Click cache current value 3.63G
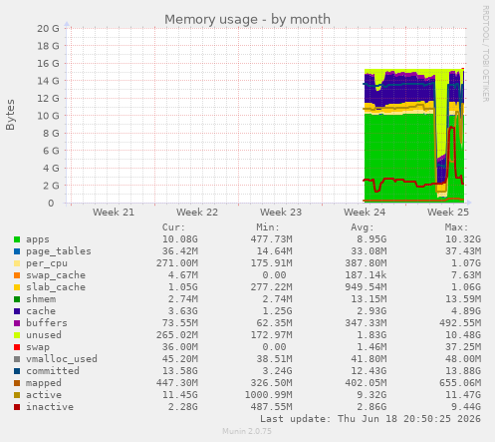The image size is (495, 442). click(183, 311)
